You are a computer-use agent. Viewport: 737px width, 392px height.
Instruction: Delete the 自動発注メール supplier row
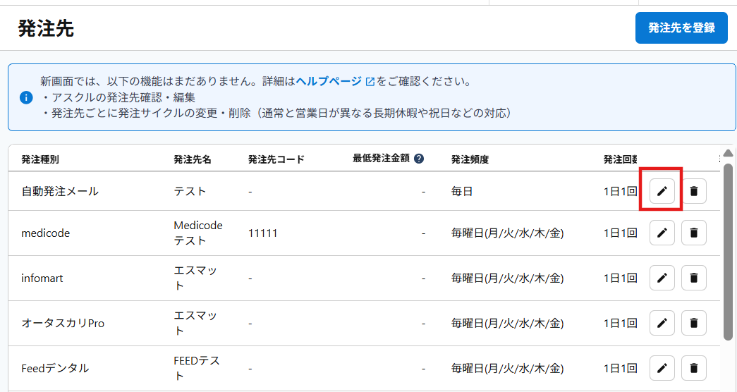(x=694, y=191)
